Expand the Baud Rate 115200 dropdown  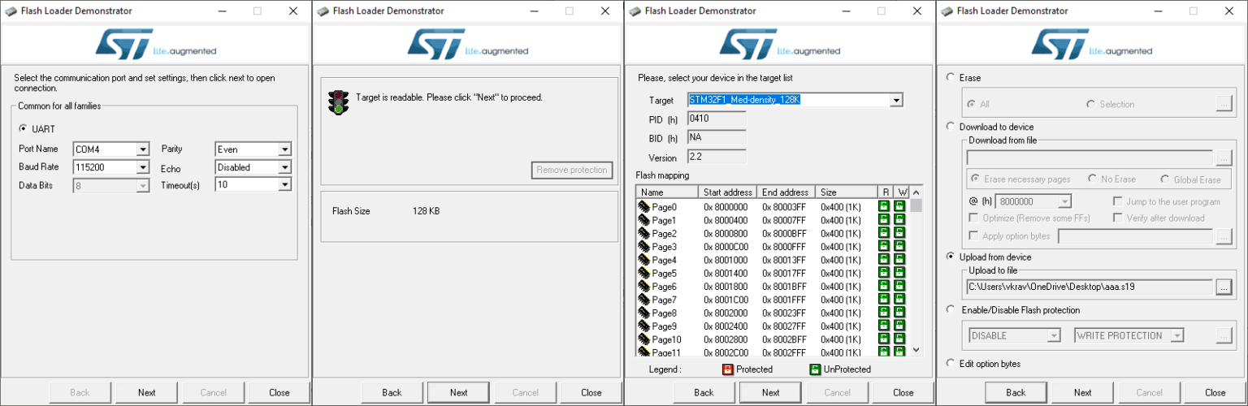click(x=143, y=167)
